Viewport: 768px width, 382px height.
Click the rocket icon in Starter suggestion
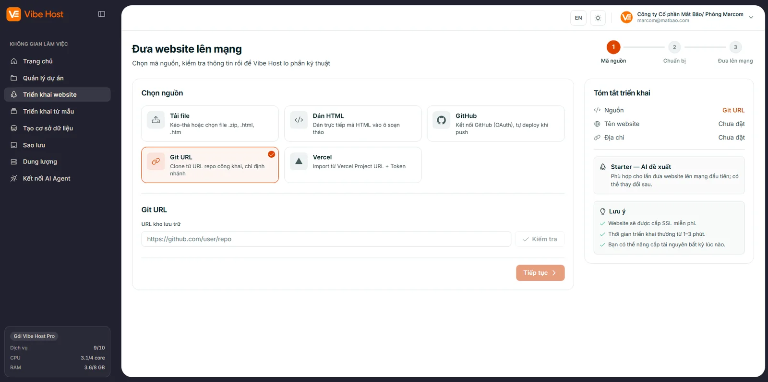click(x=603, y=167)
